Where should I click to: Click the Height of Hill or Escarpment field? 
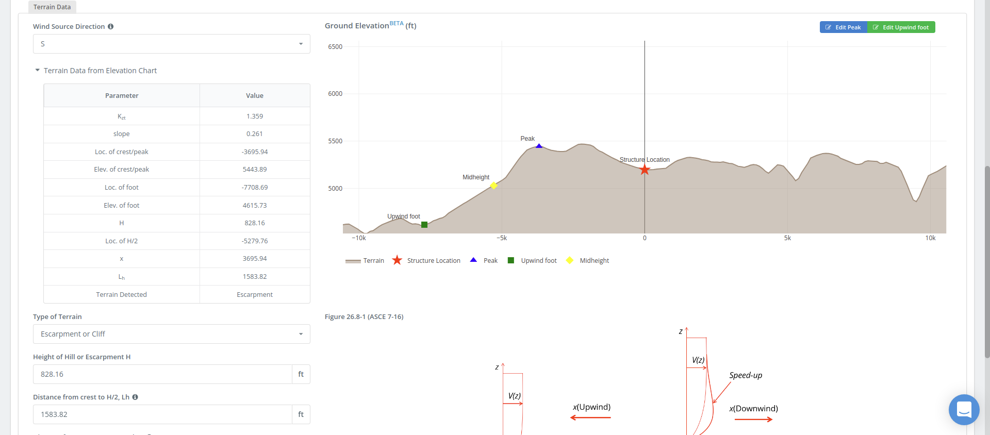pyautogui.click(x=162, y=374)
